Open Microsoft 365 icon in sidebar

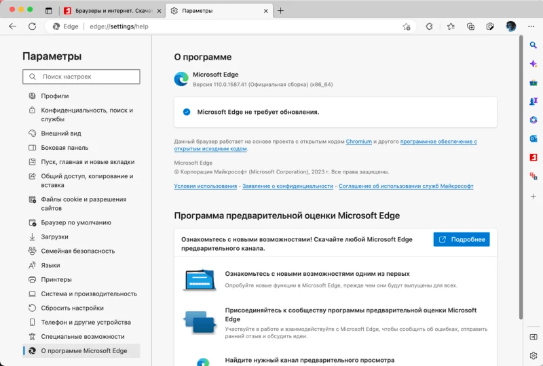(533, 119)
